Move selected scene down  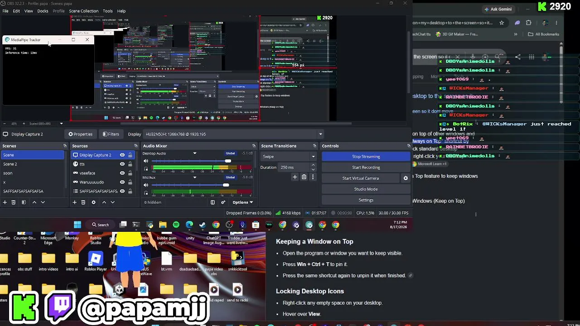pos(43,202)
